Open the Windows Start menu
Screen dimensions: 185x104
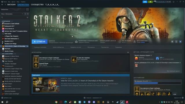point(2,102)
